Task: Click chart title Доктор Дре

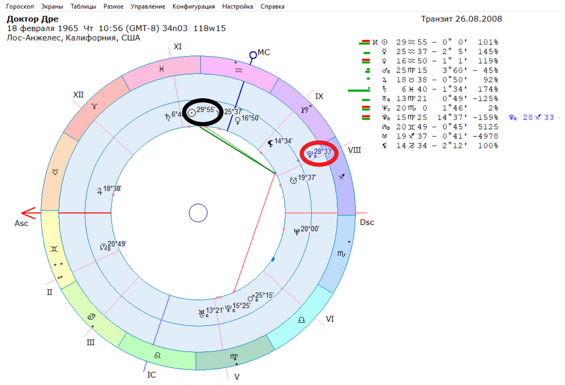Action: [x=32, y=19]
